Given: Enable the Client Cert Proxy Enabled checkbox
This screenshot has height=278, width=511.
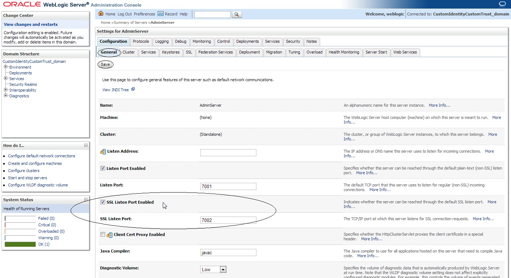Looking at the screenshot, I should pos(103,235).
